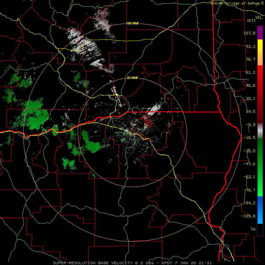Click the 14.5 velocity scale value
The width and height of the screenshot is (265, 265).
tap(251, 112)
